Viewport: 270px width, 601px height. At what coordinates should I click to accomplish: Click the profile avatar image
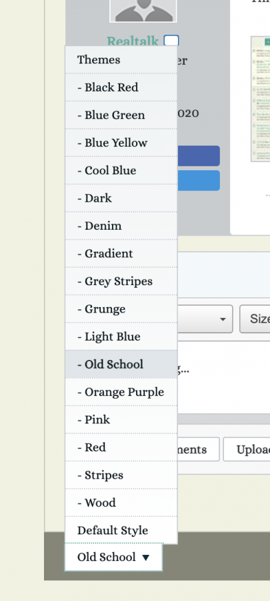[x=143, y=11]
